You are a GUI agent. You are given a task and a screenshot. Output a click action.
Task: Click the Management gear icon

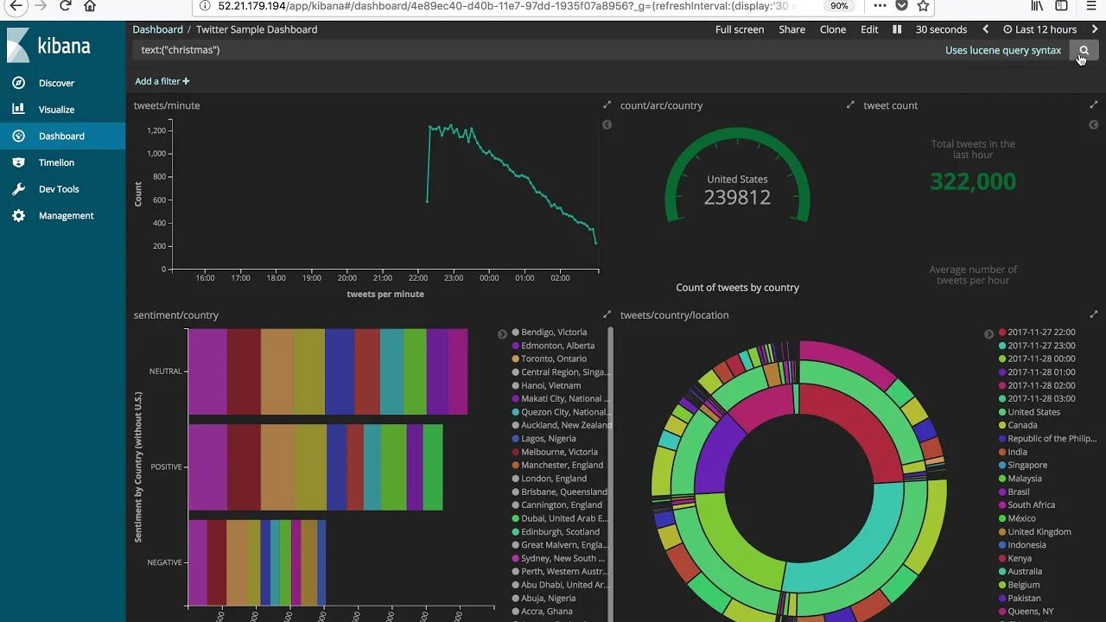[x=18, y=216]
